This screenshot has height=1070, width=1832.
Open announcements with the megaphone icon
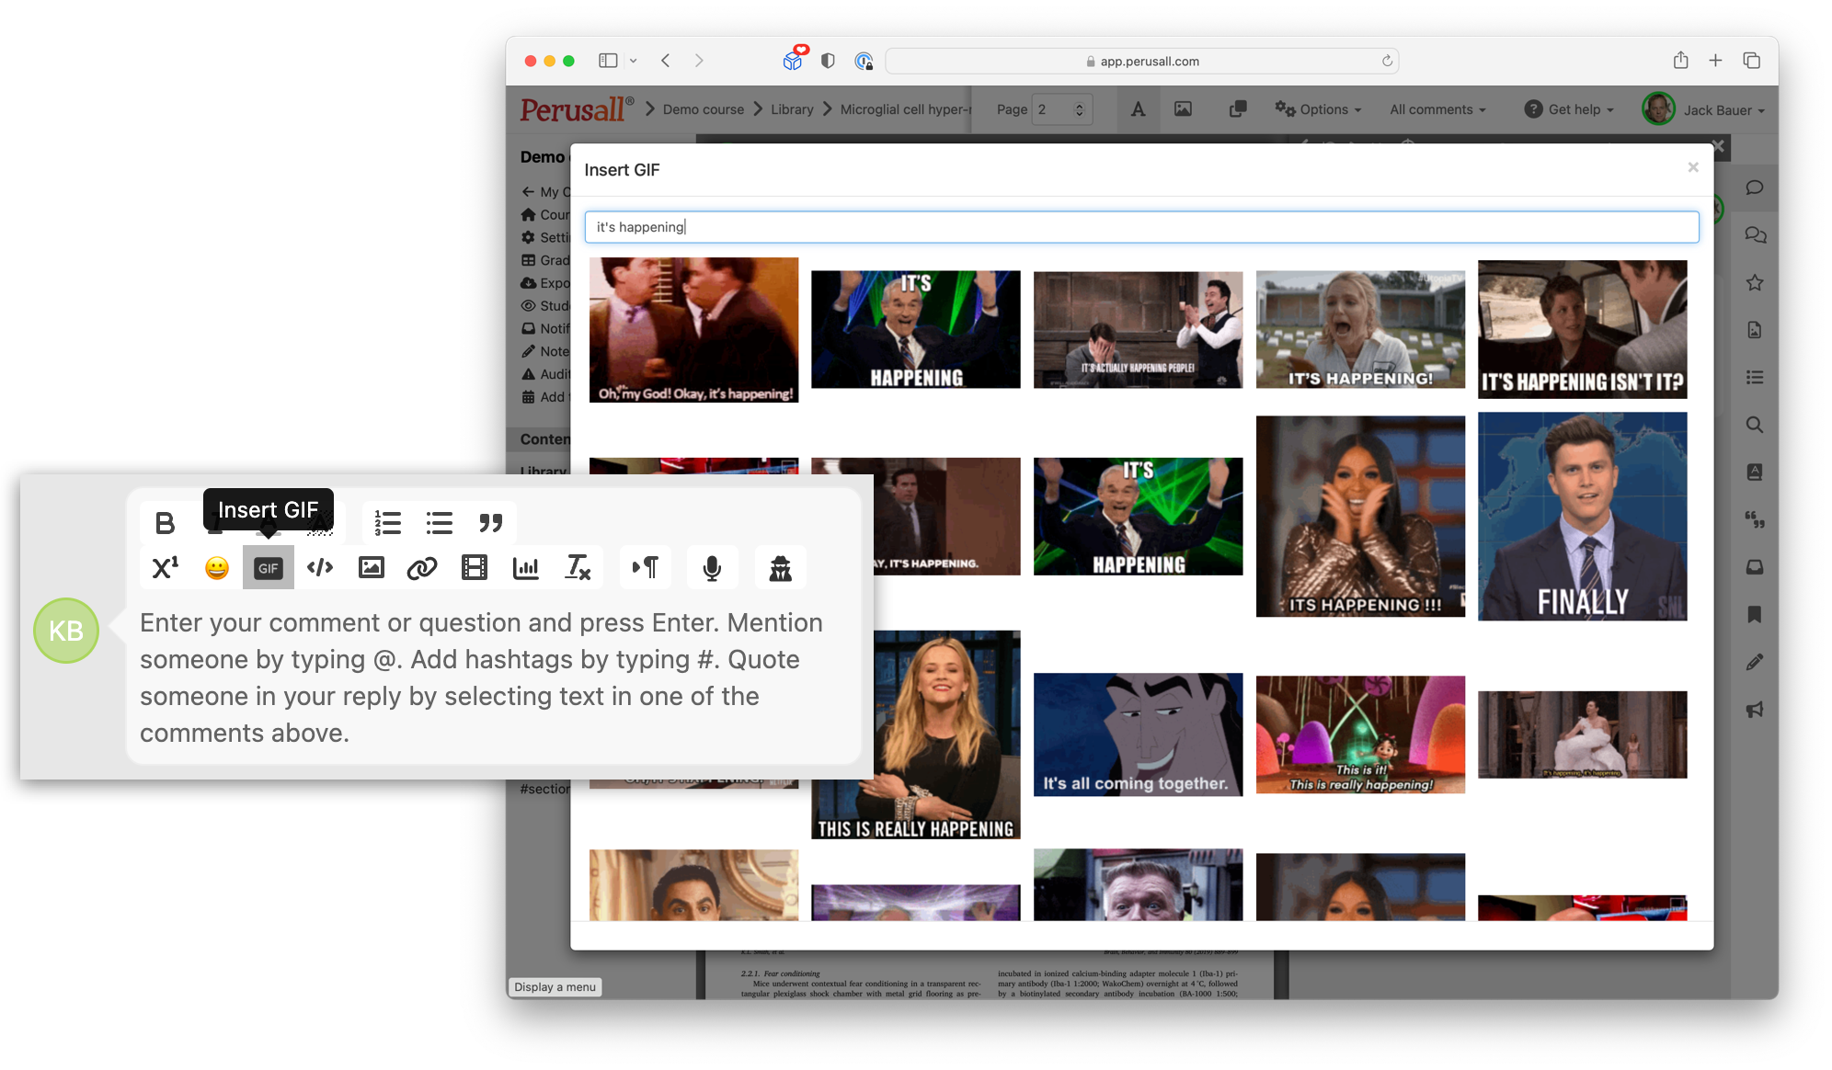pos(1755,709)
